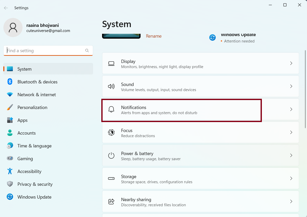Click the chevron on the Storage row

click(x=291, y=178)
